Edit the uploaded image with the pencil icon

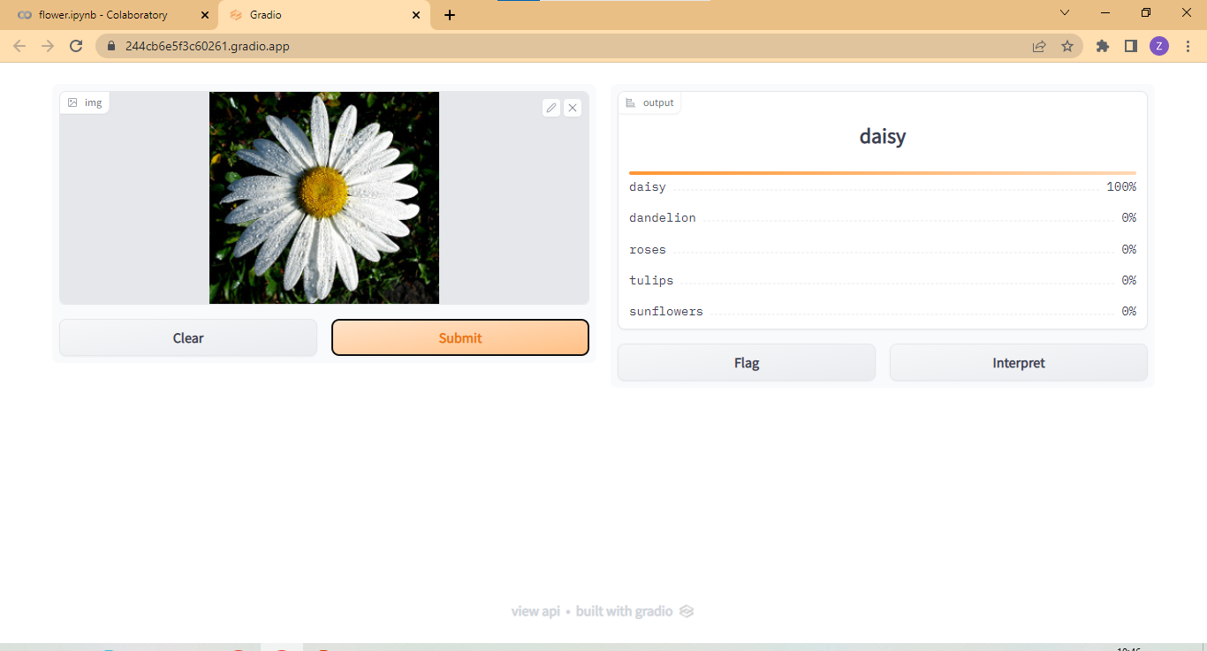tap(550, 107)
